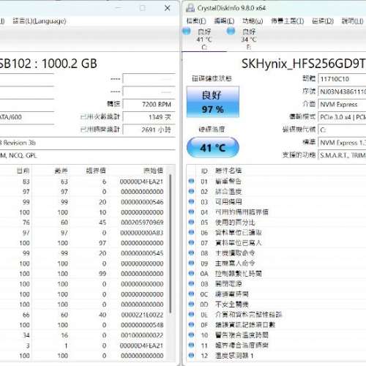Close the left CrystalDiskInfo window
Screen dimensions: 366x366
pos(168,8)
